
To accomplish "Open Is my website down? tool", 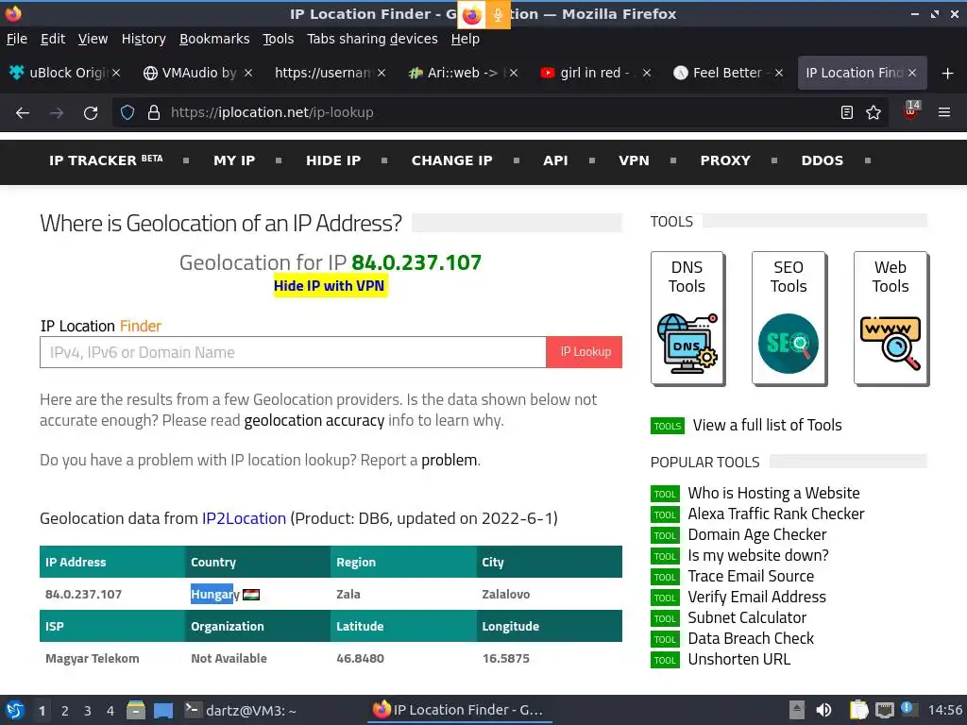I will pyautogui.click(x=758, y=555).
